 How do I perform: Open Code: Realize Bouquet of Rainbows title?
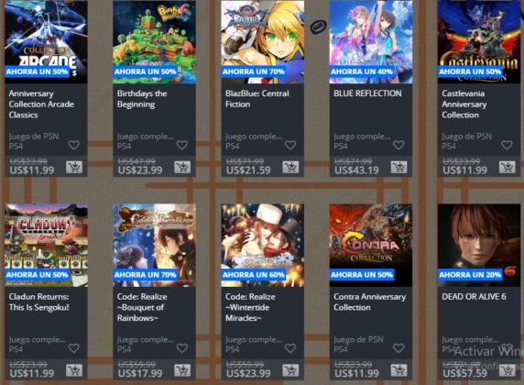[142, 307]
